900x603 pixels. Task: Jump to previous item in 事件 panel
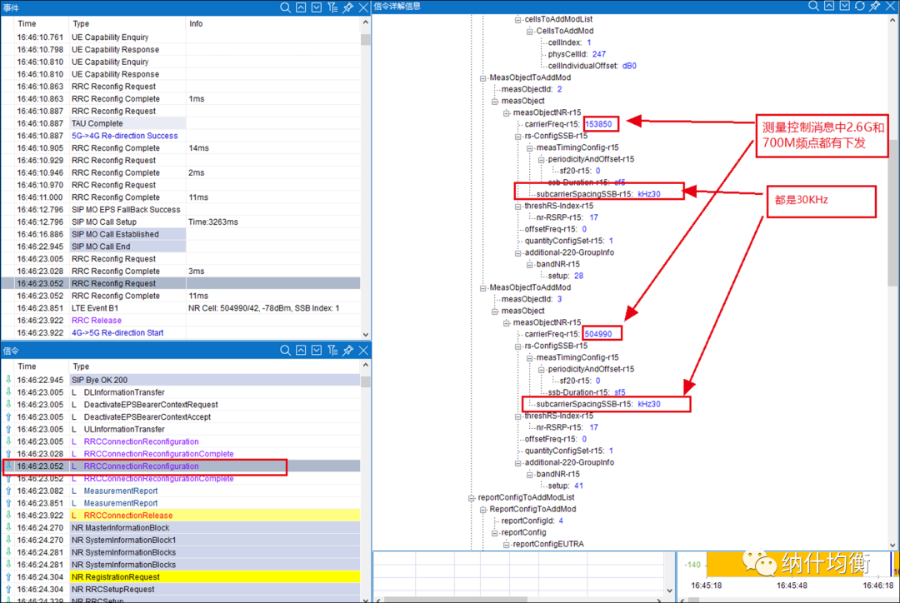coord(301,7)
